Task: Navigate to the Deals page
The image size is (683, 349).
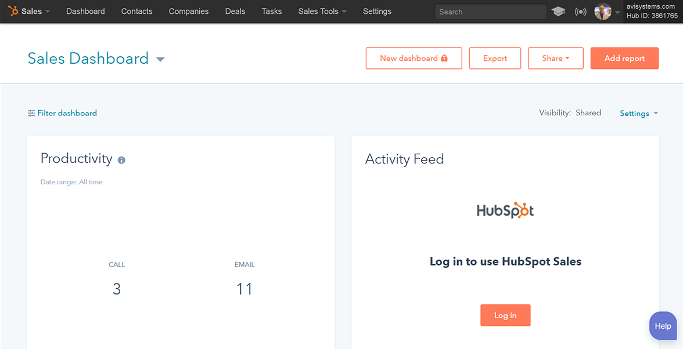Action: point(235,11)
